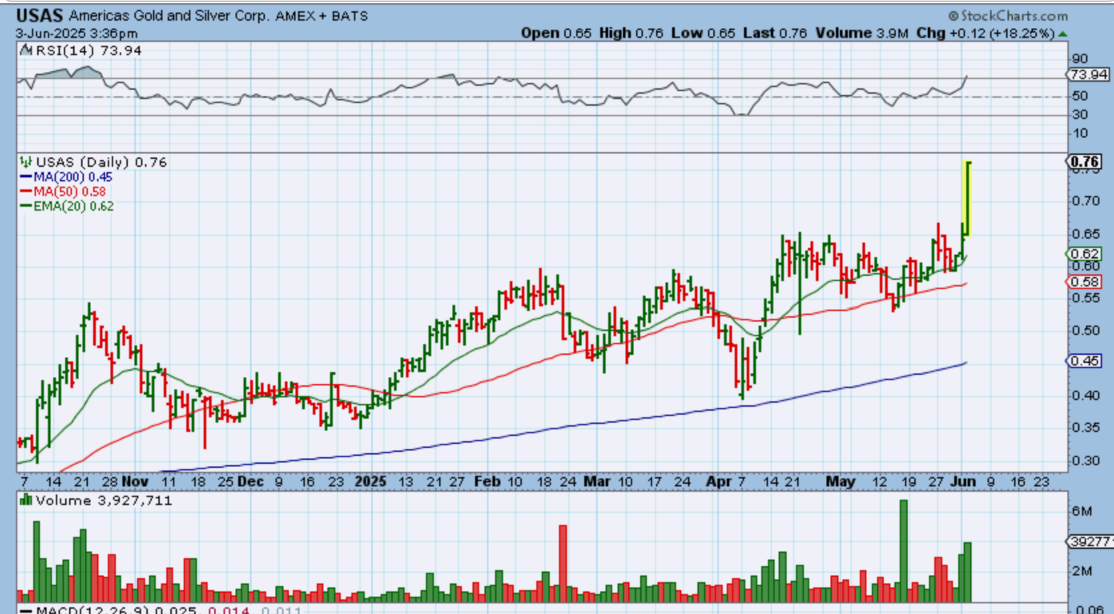Click the Apr label on date axis
Viewport: 1114px width, 614px height.
719,481
